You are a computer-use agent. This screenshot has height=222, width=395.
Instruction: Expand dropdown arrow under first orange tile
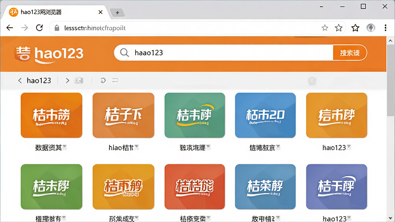coord(65,146)
